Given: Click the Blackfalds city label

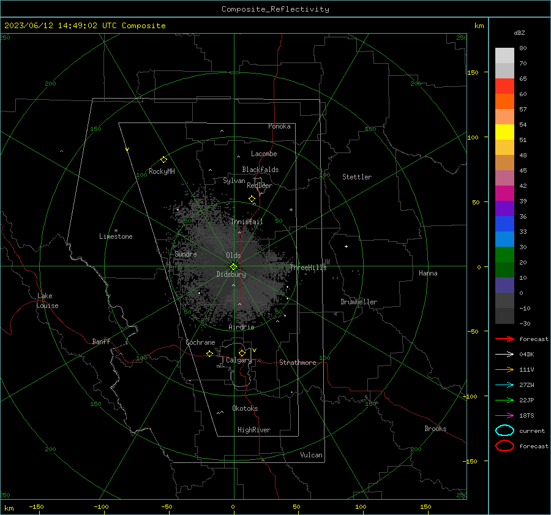Looking at the screenshot, I should [260, 170].
